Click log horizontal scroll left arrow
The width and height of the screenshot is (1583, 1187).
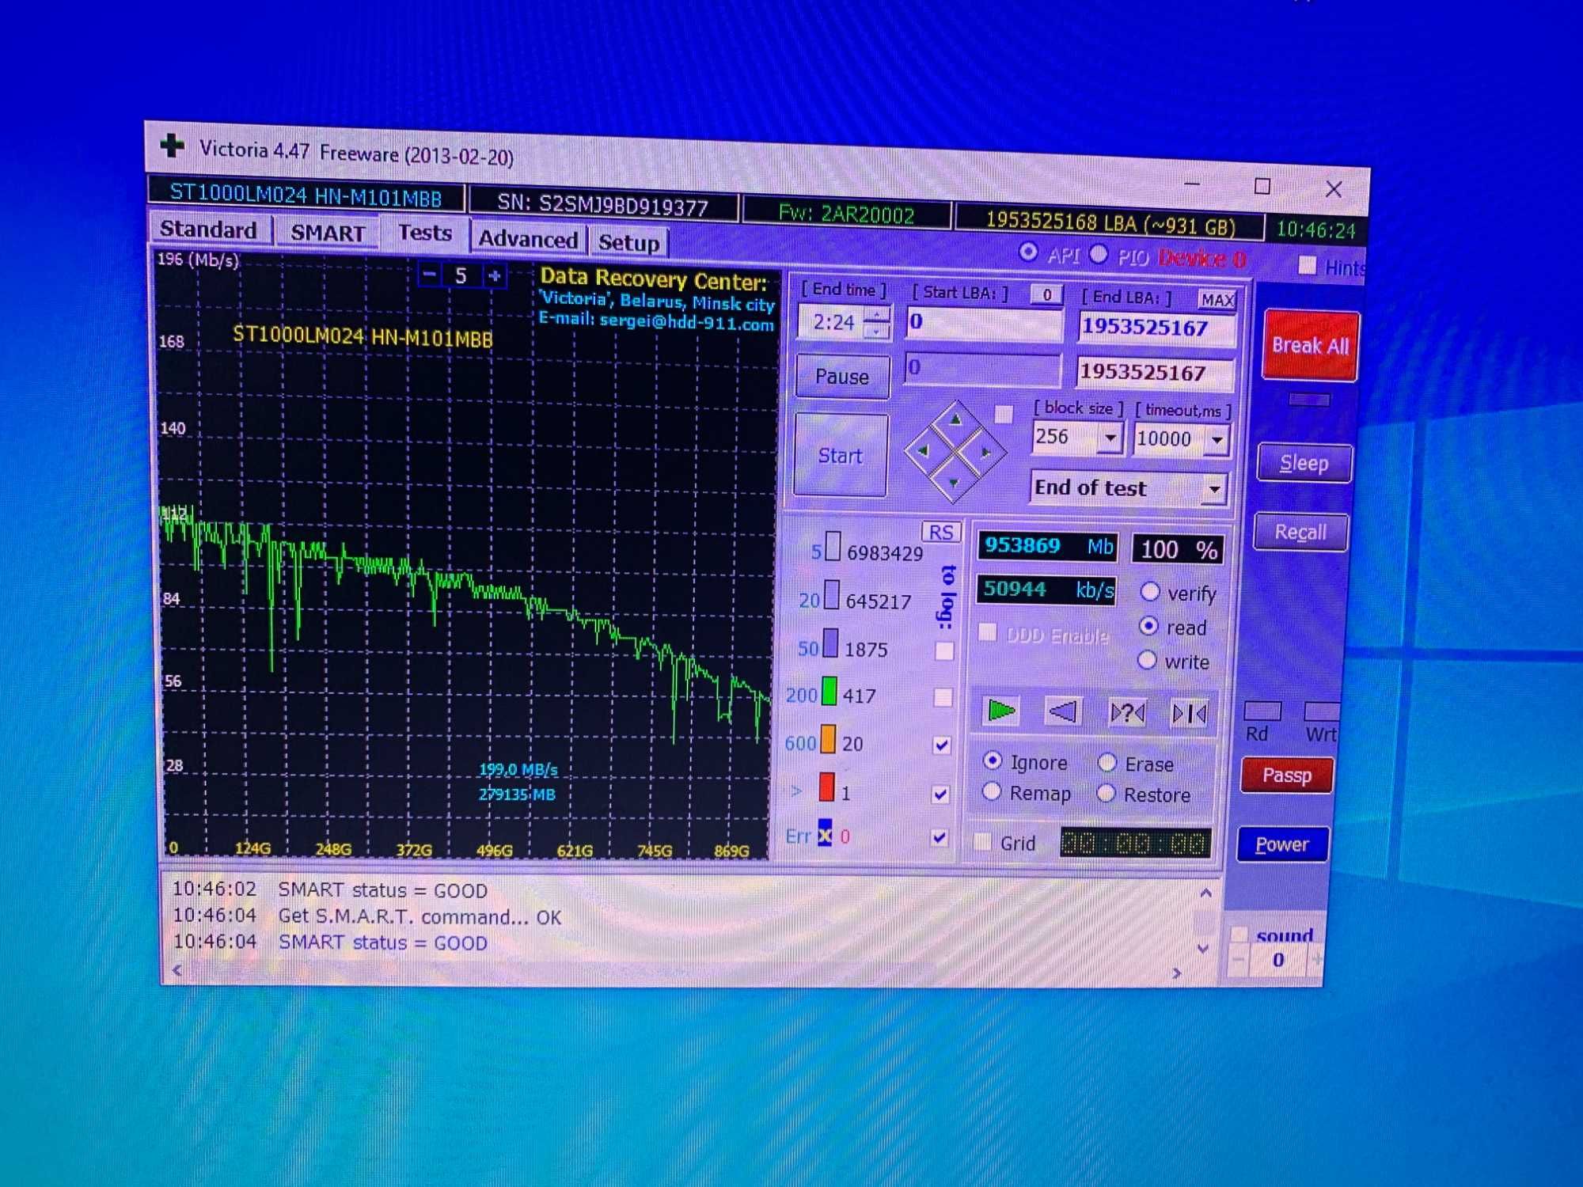click(177, 970)
